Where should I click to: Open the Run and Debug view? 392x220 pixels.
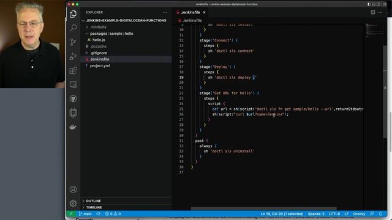click(73, 56)
